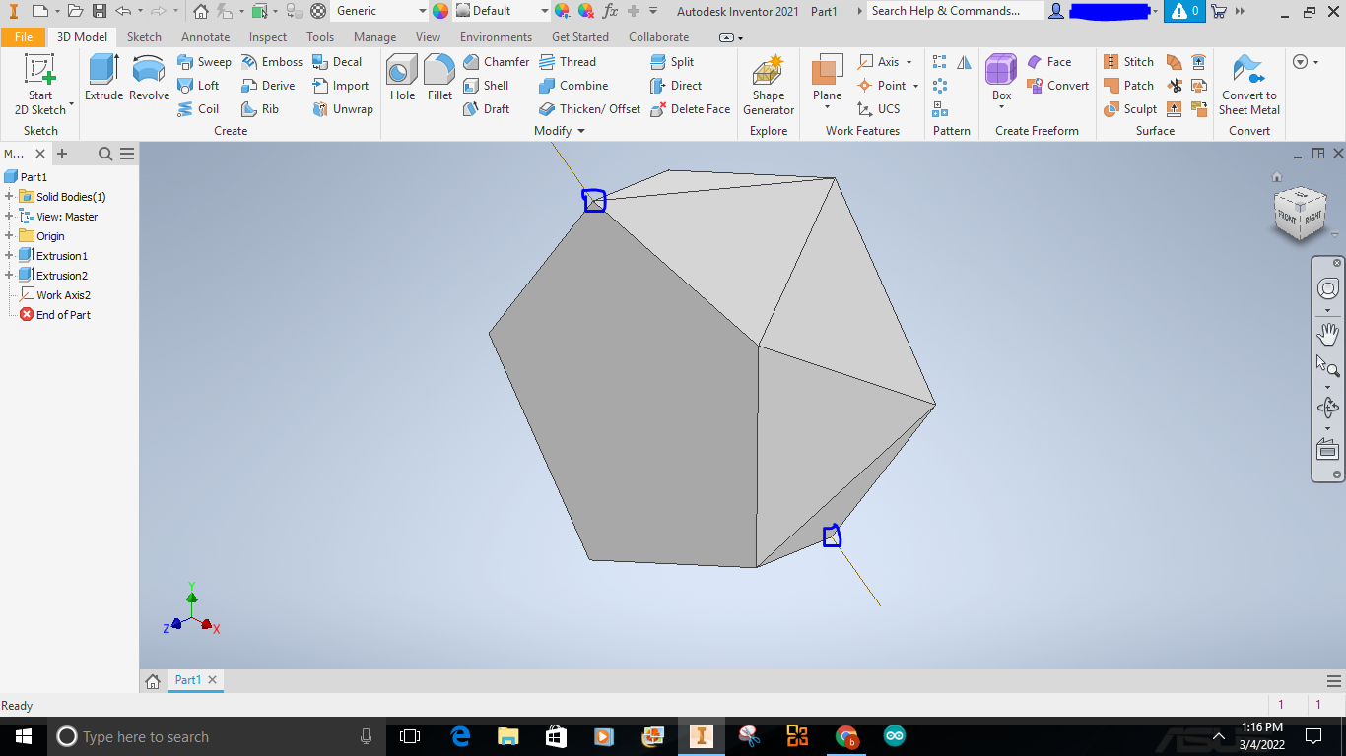Image resolution: width=1346 pixels, height=756 pixels.
Task: Select the Shell tool
Action: pyautogui.click(x=486, y=85)
